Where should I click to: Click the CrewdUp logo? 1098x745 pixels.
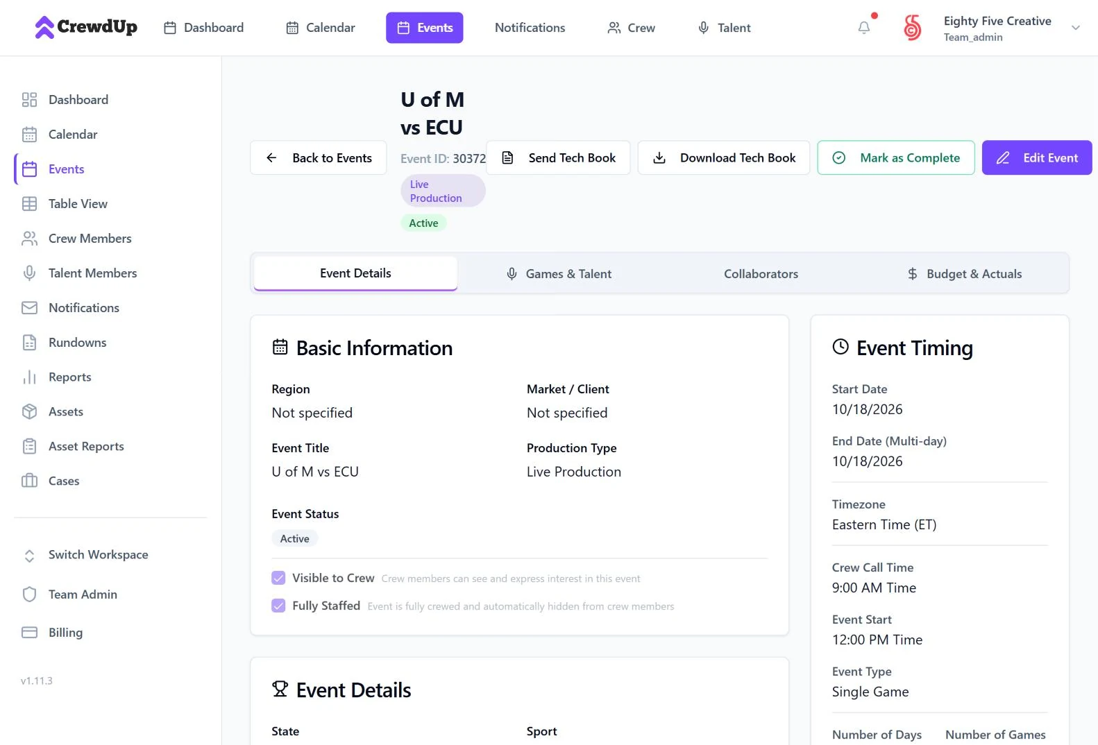pyautogui.click(x=86, y=27)
